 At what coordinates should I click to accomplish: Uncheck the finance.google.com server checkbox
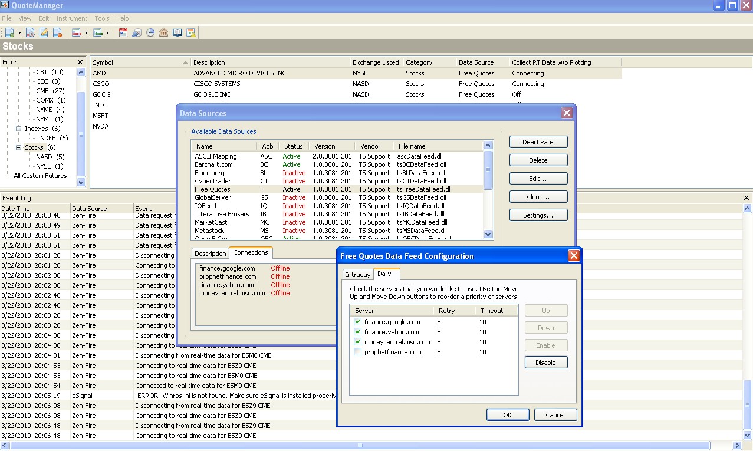(x=357, y=322)
